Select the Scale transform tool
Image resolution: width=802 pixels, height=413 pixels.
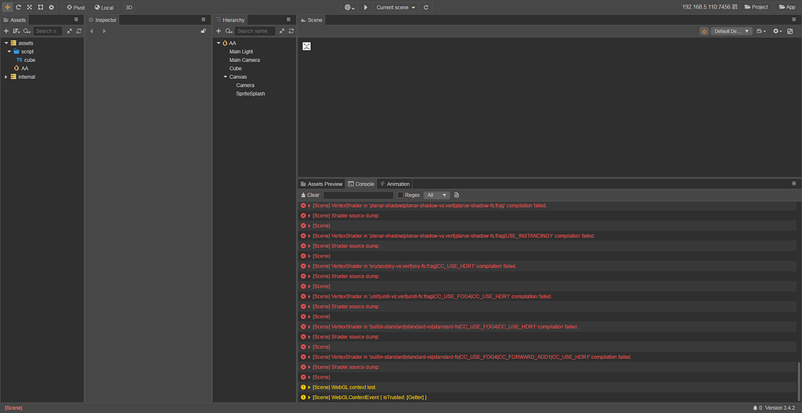coord(29,7)
